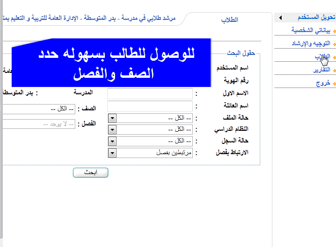
Task: Click orange bullet icon beside خروج
Action: (334, 84)
